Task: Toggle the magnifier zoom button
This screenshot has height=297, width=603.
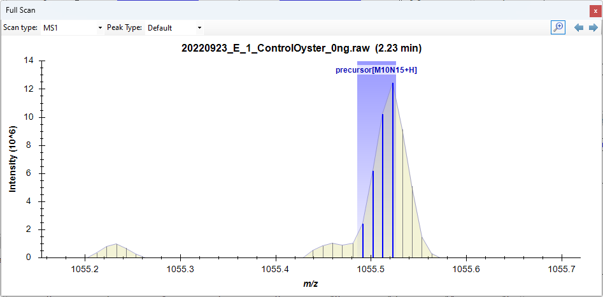Action: tap(558, 27)
